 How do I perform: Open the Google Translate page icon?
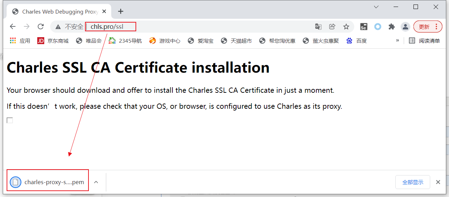tap(318, 26)
